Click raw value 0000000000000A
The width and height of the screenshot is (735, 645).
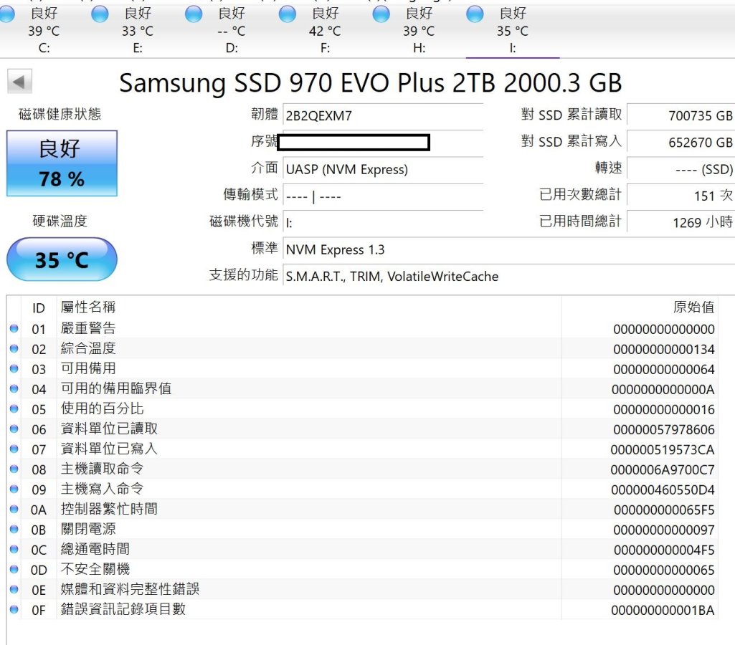(x=663, y=390)
